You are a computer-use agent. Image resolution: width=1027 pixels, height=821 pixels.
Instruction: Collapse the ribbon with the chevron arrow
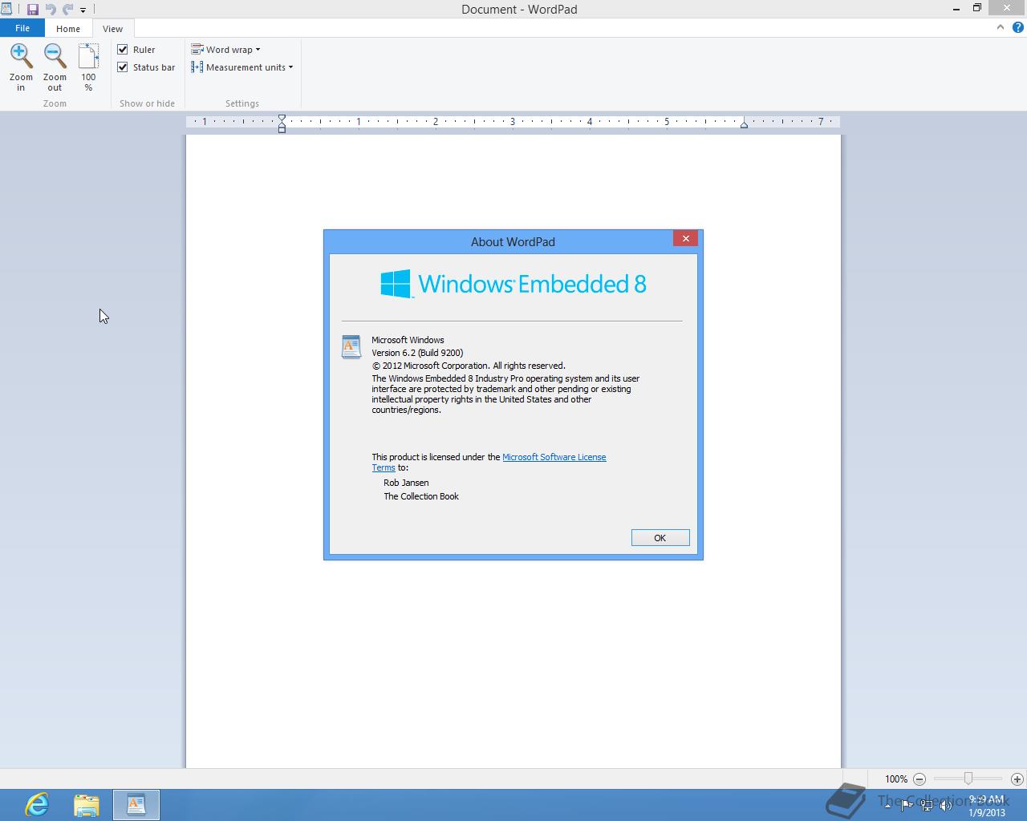pos(1000,27)
